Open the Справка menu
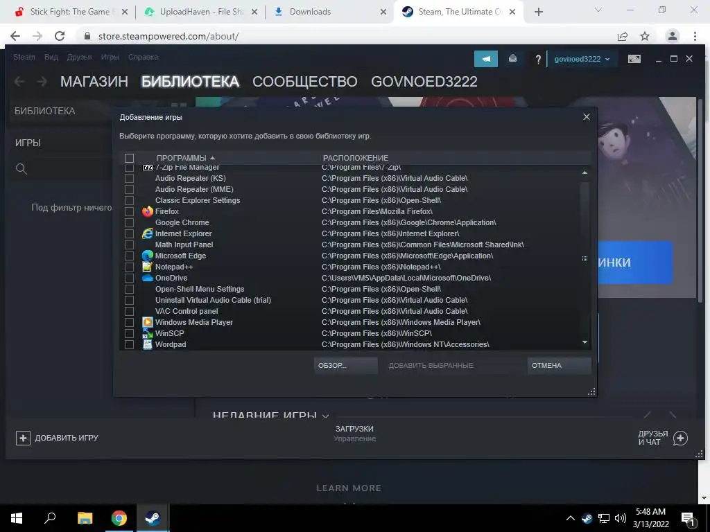Image resolution: width=710 pixels, height=532 pixels. [143, 57]
